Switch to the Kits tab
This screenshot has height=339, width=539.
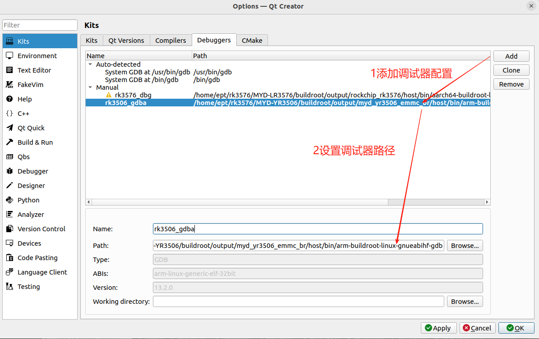click(92, 40)
